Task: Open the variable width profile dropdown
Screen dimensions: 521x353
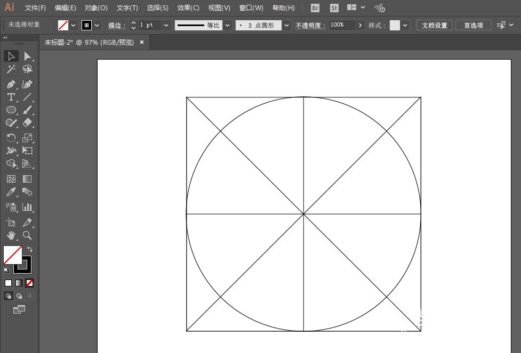Action: (228, 25)
